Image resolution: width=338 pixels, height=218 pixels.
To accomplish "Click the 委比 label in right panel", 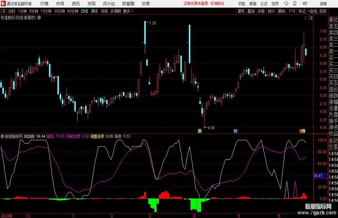I will [333, 20].
